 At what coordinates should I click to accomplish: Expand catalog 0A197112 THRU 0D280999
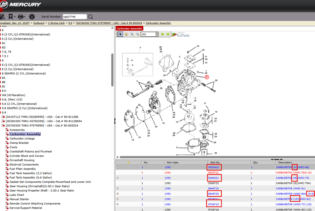point(3,117)
